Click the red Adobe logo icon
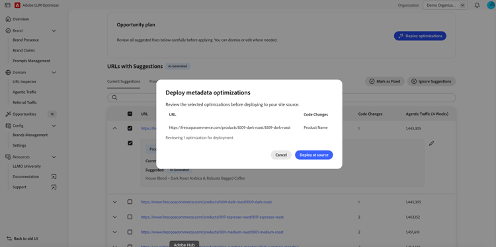Viewport: 496px width, 247px height. point(17,5)
